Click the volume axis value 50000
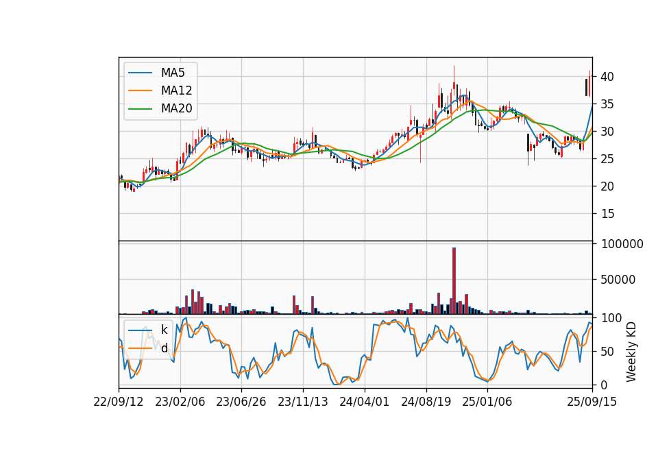The width and height of the screenshot is (658, 473). pyautogui.click(x=618, y=280)
